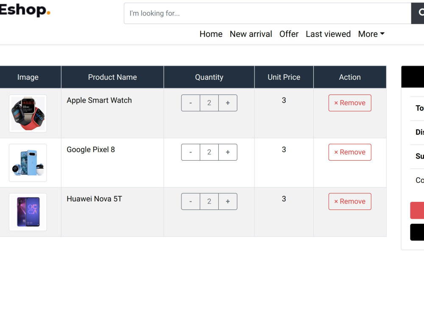Open Apple Smart Watch product thumbnail
The image size is (424, 318).
tap(28, 114)
